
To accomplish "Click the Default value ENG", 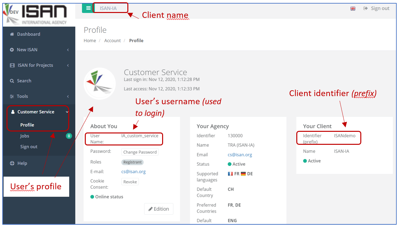I will coord(232,221).
